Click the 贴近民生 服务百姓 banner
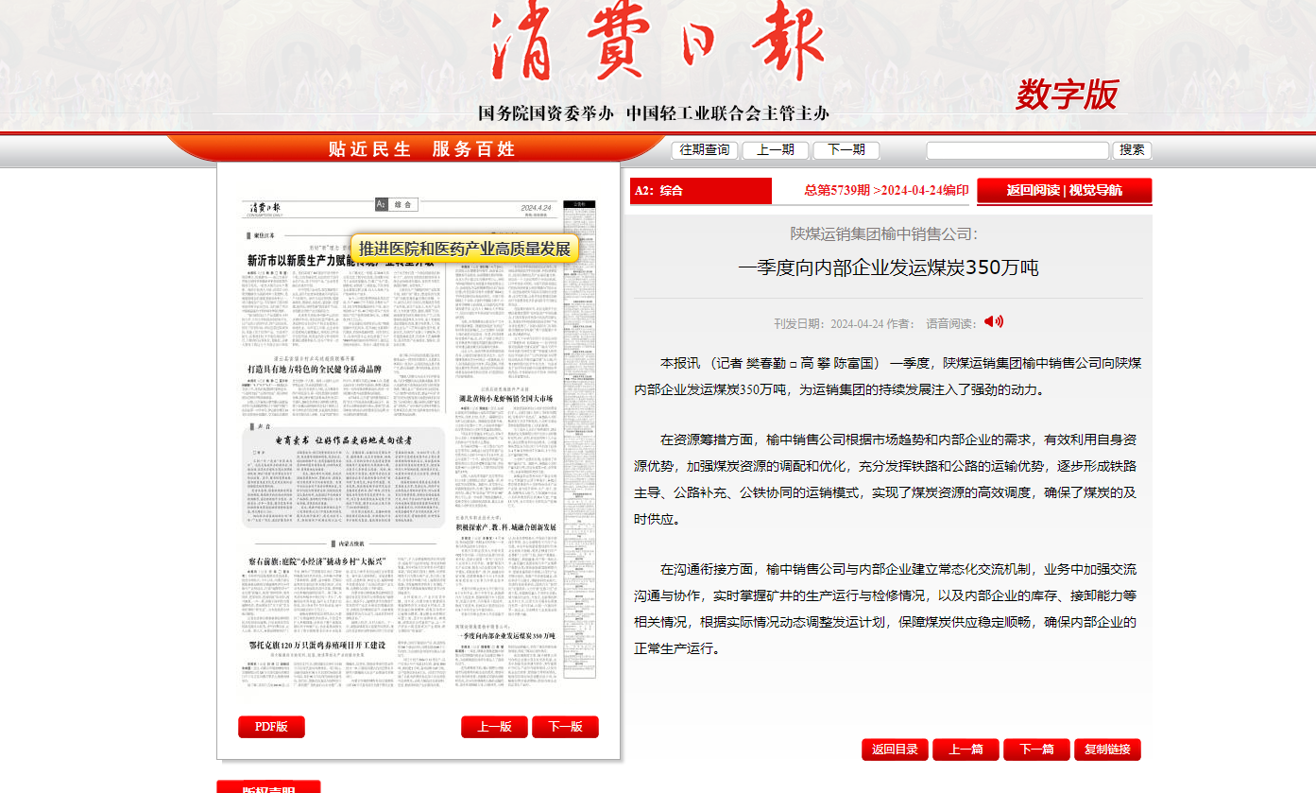Screen dimensions: 1316x793 421,149
